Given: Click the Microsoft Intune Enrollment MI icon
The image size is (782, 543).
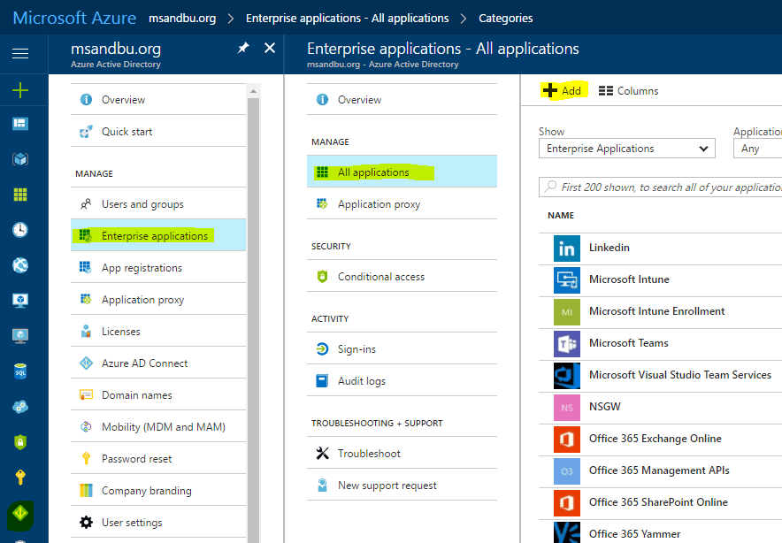Looking at the screenshot, I should pyautogui.click(x=566, y=312).
